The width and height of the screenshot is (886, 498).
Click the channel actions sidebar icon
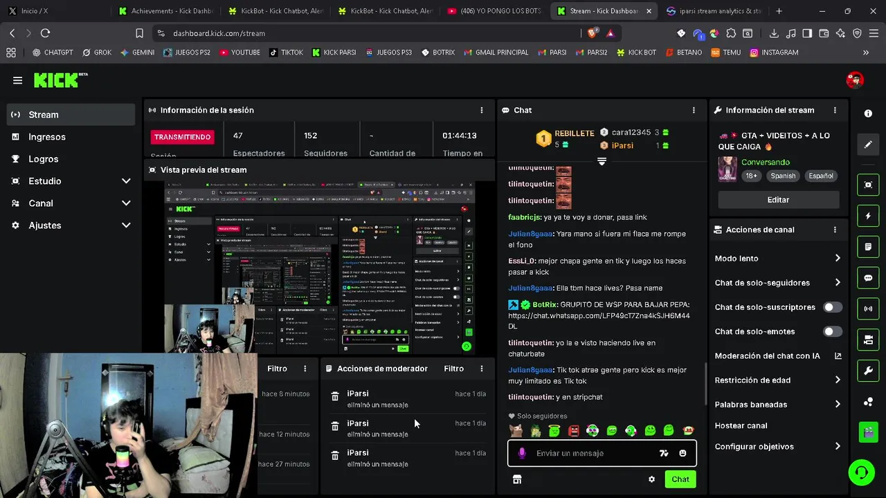coord(868,340)
